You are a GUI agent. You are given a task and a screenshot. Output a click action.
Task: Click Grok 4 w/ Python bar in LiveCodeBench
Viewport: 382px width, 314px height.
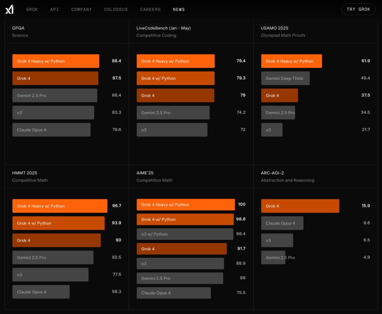click(x=176, y=78)
